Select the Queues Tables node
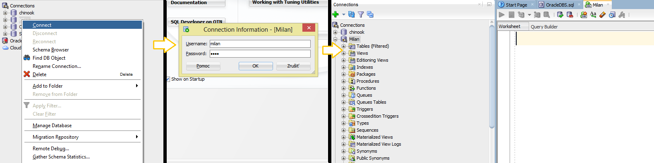This screenshot has height=163, width=654. [371, 102]
